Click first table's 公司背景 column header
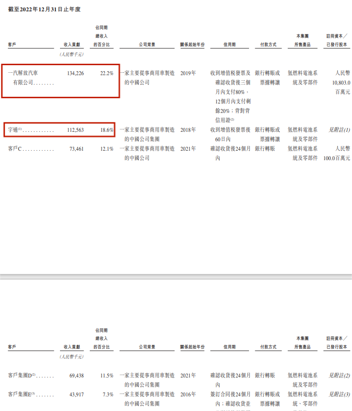This screenshot has width=352, height=411. click(147, 44)
